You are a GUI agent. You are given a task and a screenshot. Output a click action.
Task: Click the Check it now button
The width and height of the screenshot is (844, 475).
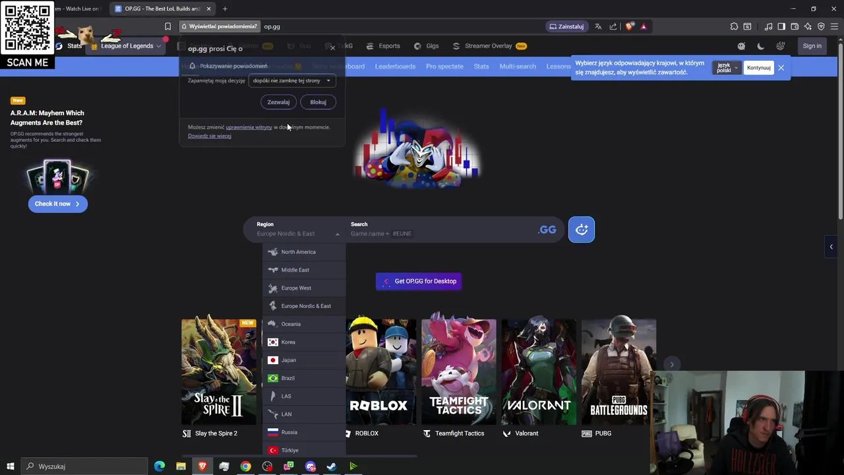57,204
